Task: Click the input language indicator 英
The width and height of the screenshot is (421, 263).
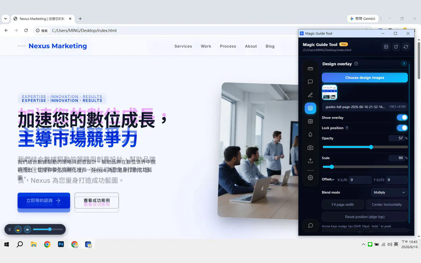Action: pyautogui.click(x=396, y=244)
